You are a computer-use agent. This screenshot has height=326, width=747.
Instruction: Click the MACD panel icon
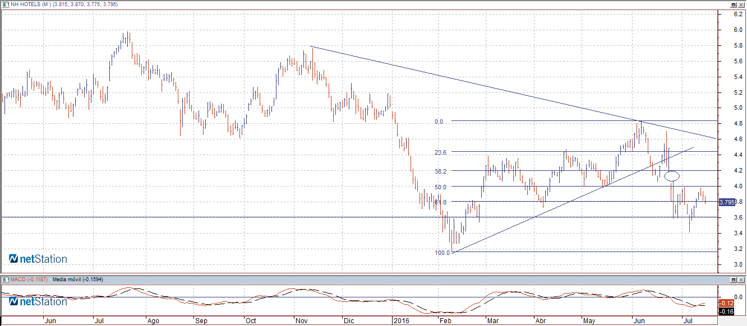5,278
